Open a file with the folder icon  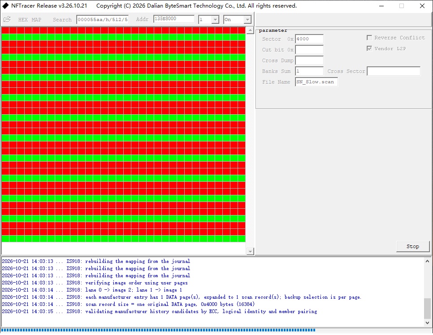(x=7, y=19)
